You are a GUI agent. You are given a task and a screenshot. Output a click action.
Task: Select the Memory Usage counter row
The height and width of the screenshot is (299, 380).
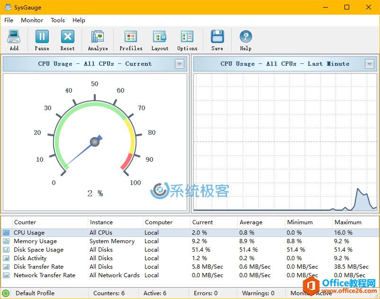pyautogui.click(x=35, y=241)
